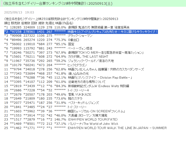The image size is (186, 145).
Task: Click 映画クレヨンしんちゃん 超華麗！灼熱のカスカベダンサーズ
Action: pos(106,69)
